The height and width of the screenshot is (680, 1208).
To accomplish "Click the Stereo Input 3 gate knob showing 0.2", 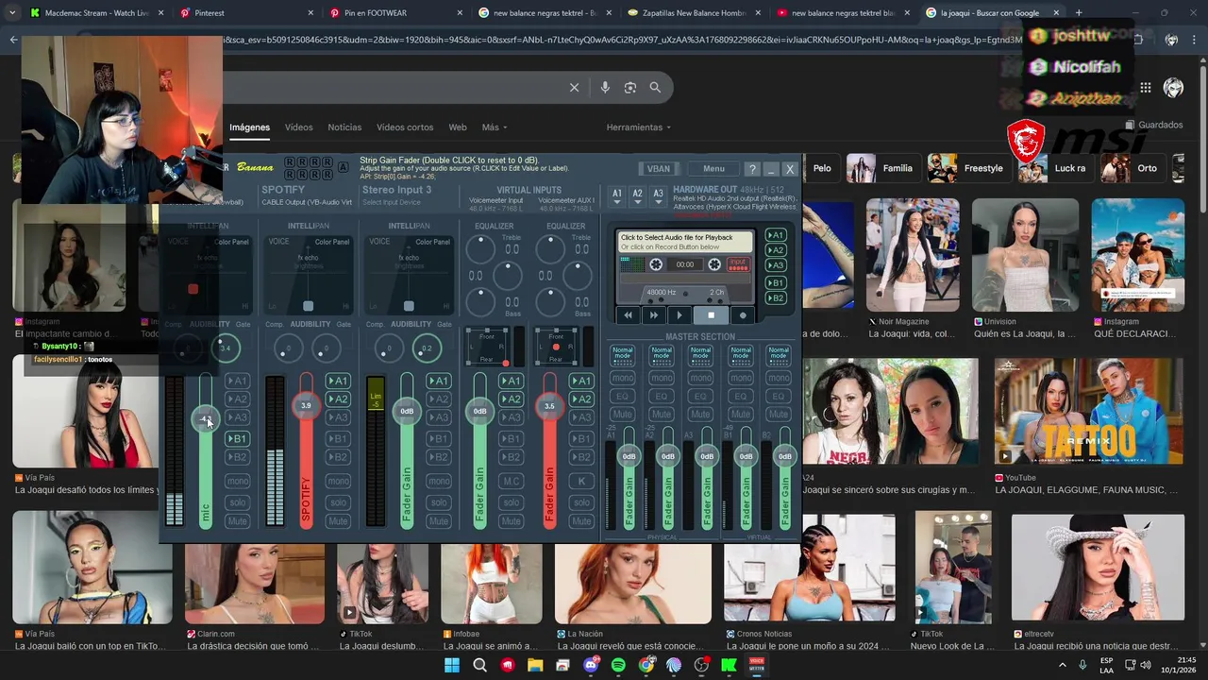I will click(x=427, y=348).
